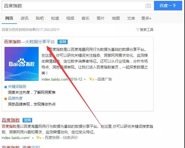This screenshot has width=185, height=148.
Task: Click 官网 badge beside 大数据分享平台 title
Action: pos(63,42)
